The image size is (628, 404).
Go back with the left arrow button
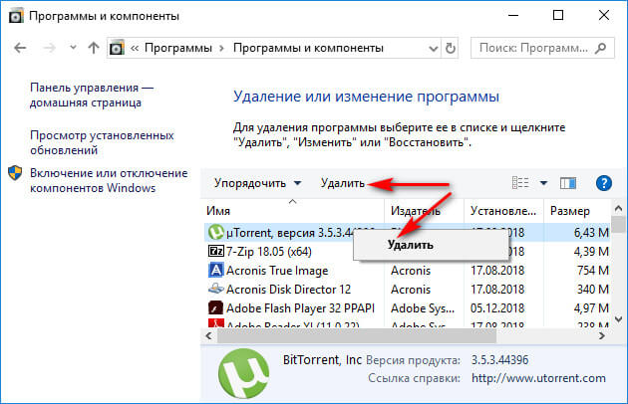pos(20,48)
